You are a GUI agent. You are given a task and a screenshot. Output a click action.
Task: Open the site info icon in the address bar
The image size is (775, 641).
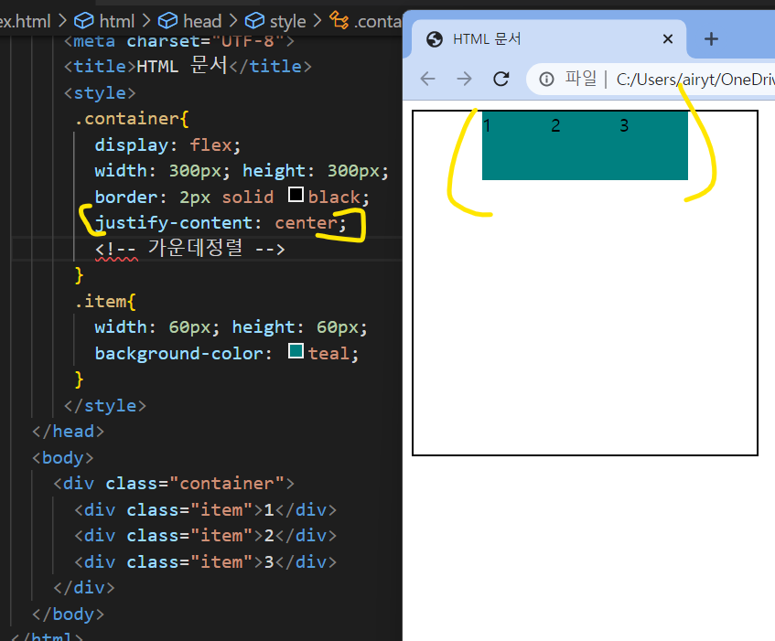tap(546, 79)
